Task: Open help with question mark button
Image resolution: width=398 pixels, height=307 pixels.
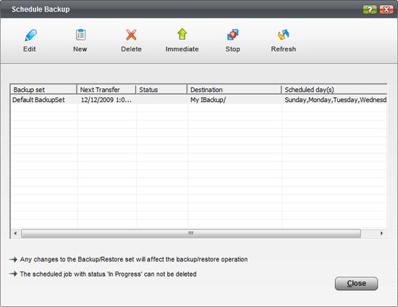Action: (x=370, y=9)
